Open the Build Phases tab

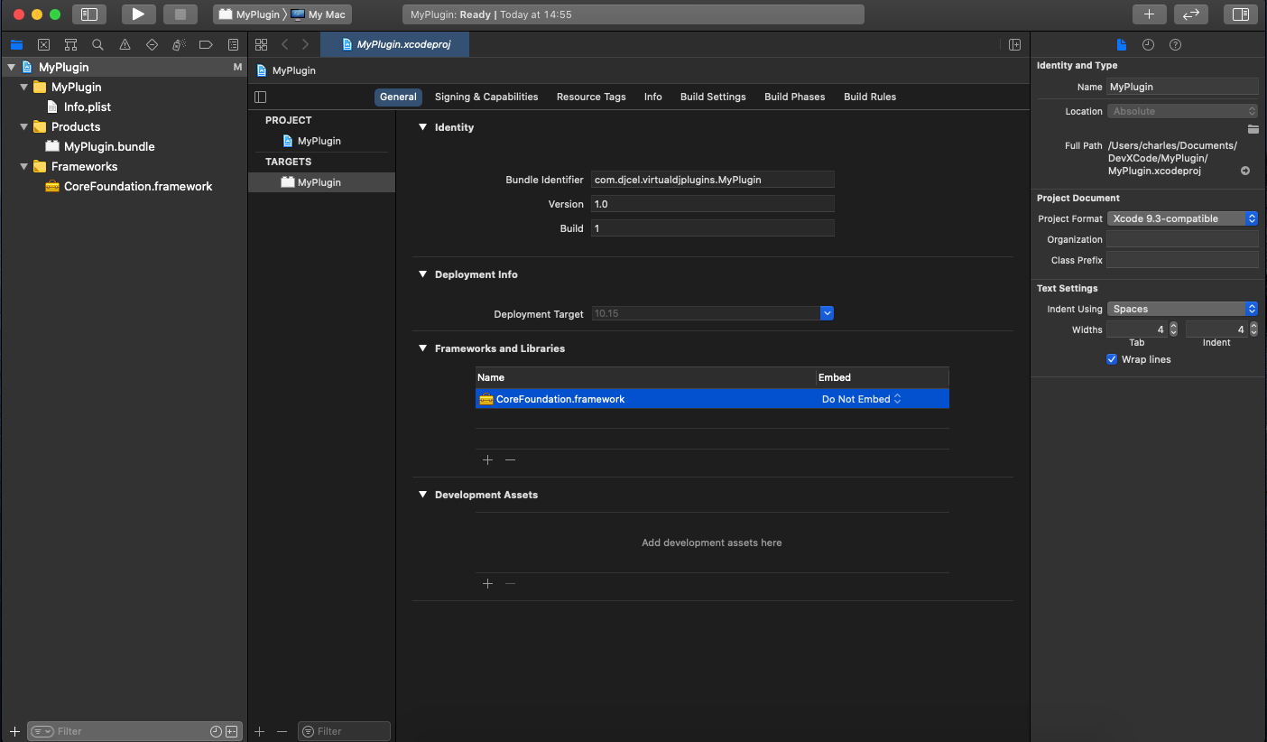(x=795, y=97)
